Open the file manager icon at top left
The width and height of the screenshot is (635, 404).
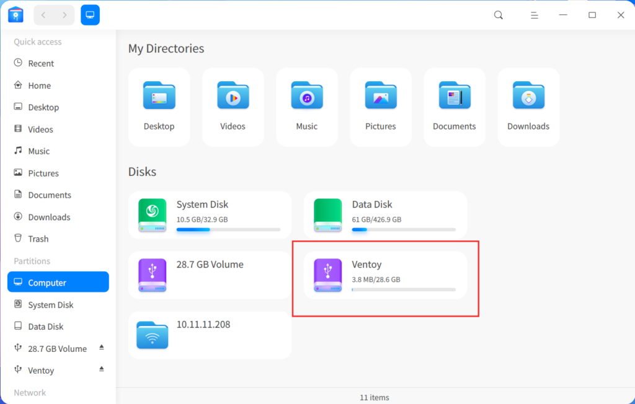click(15, 14)
